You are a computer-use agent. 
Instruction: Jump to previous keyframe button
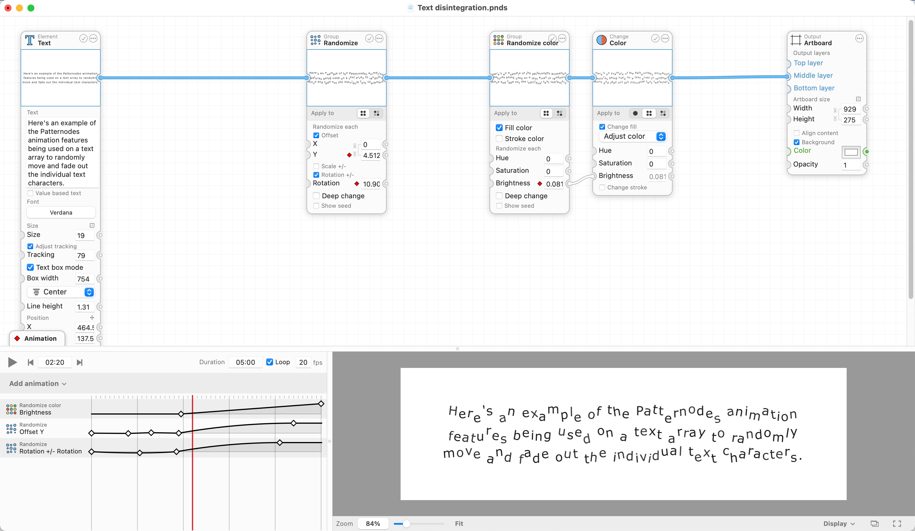point(31,362)
